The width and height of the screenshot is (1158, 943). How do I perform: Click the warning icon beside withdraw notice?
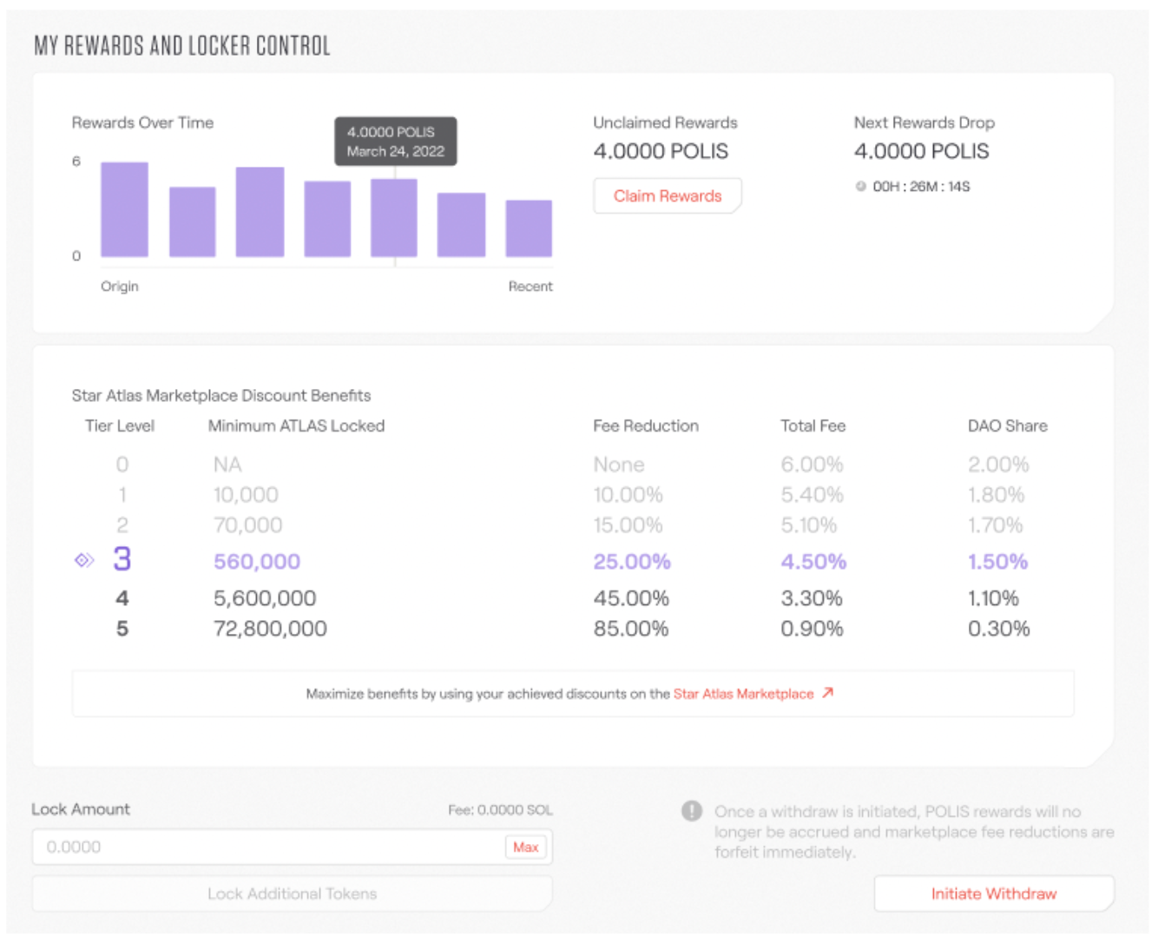click(x=691, y=811)
